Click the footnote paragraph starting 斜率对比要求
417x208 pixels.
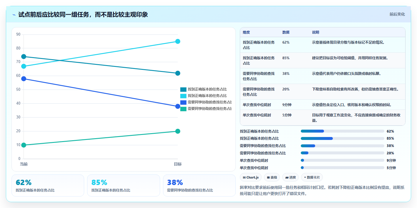click(322, 191)
